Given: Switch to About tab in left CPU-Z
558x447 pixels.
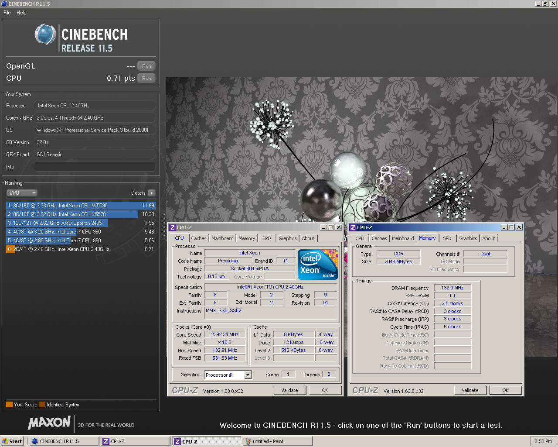Looking at the screenshot, I should pyautogui.click(x=308, y=238).
